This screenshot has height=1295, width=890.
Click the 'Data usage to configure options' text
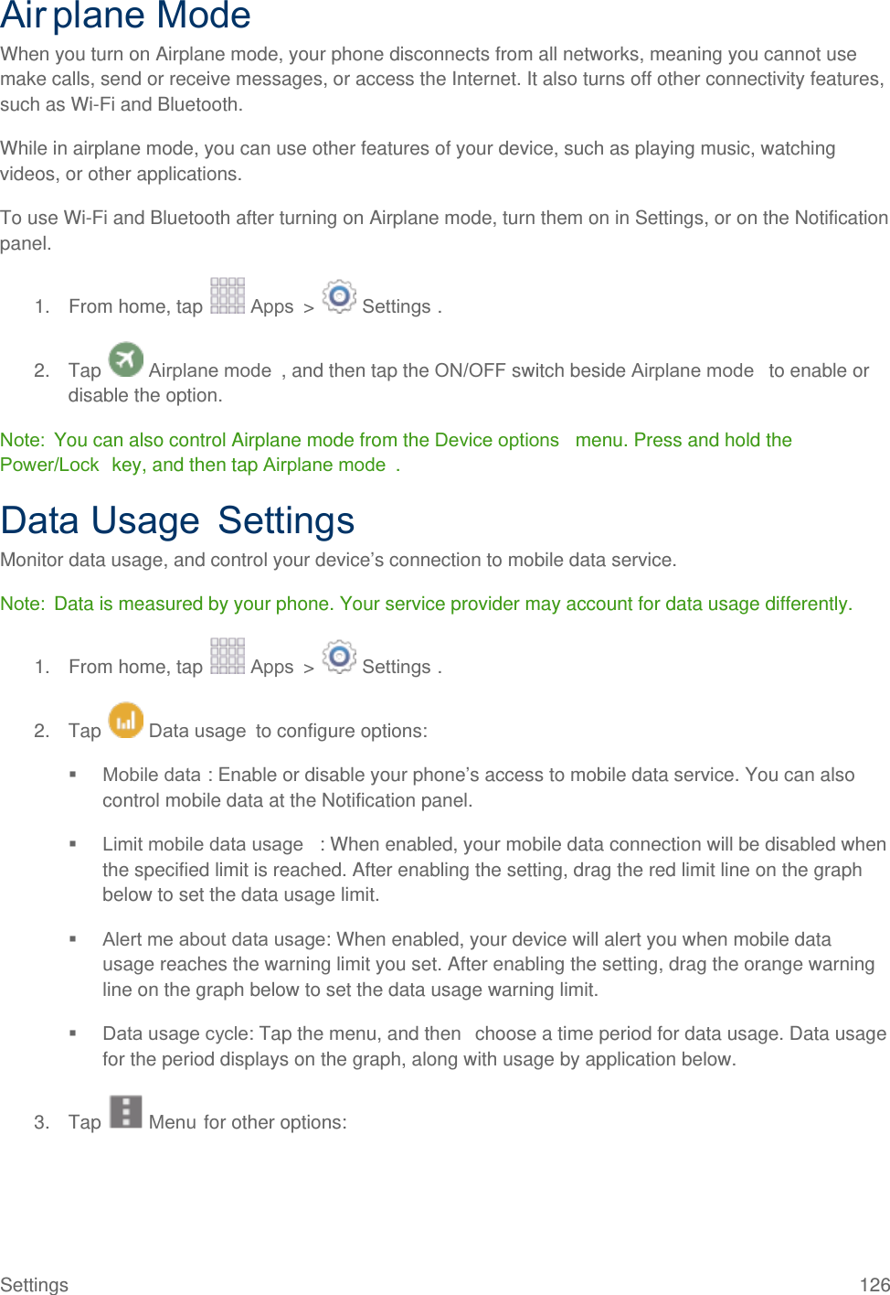288,731
